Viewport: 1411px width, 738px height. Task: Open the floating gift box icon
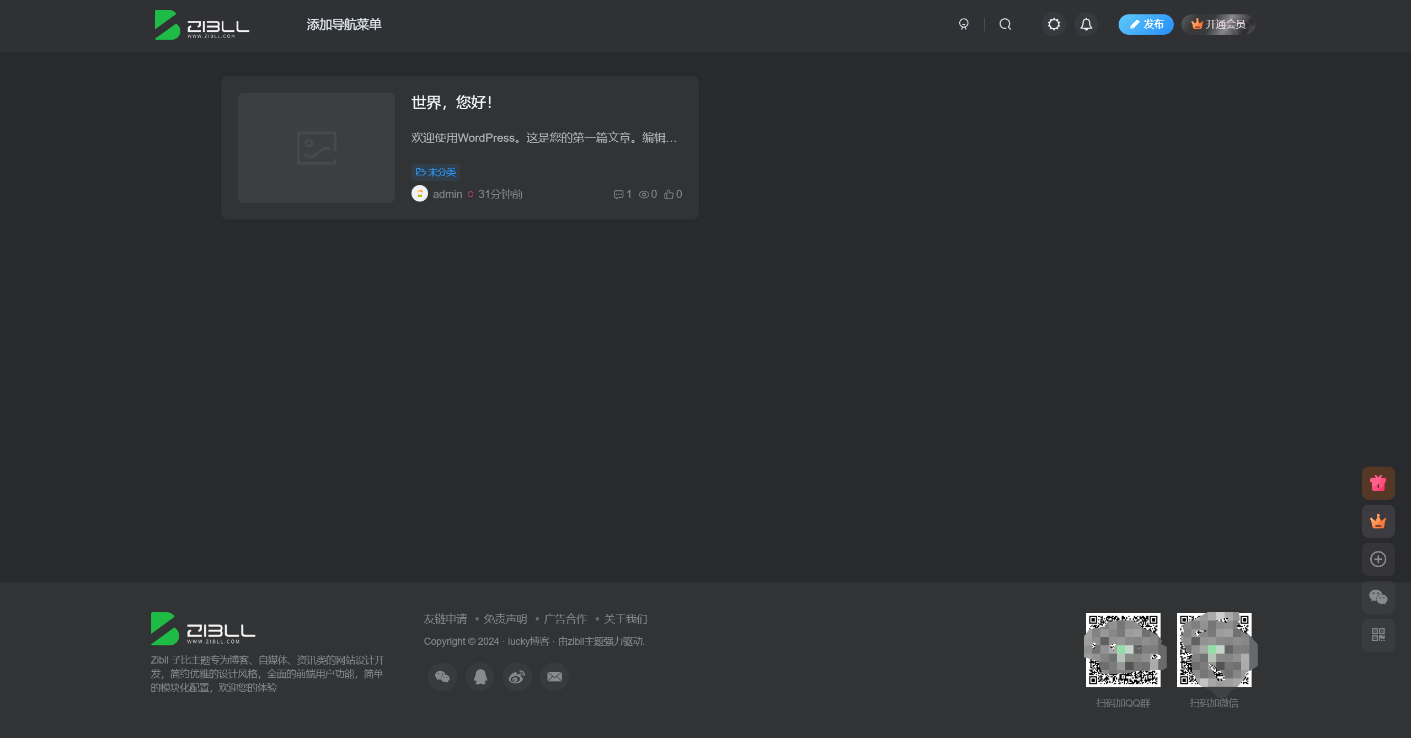click(1377, 483)
